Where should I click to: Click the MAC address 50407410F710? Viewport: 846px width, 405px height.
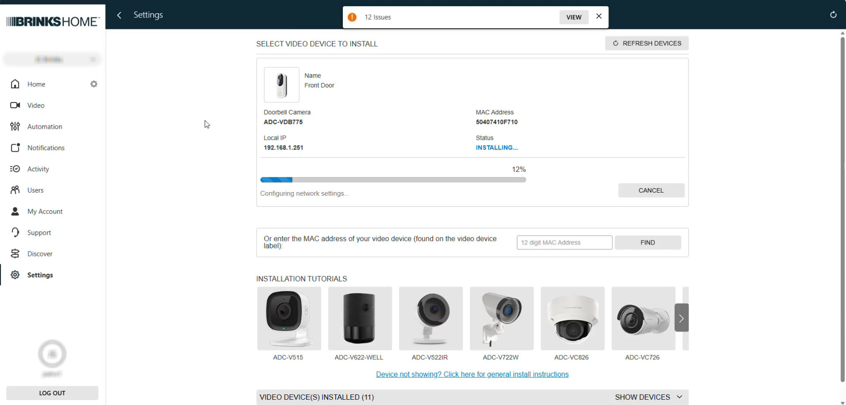point(497,122)
